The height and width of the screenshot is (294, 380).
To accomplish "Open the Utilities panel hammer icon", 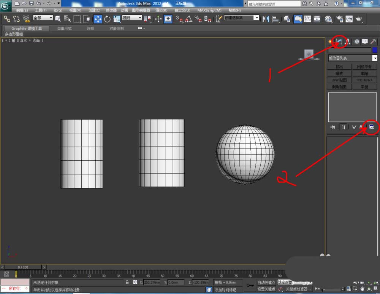I will click(x=373, y=42).
